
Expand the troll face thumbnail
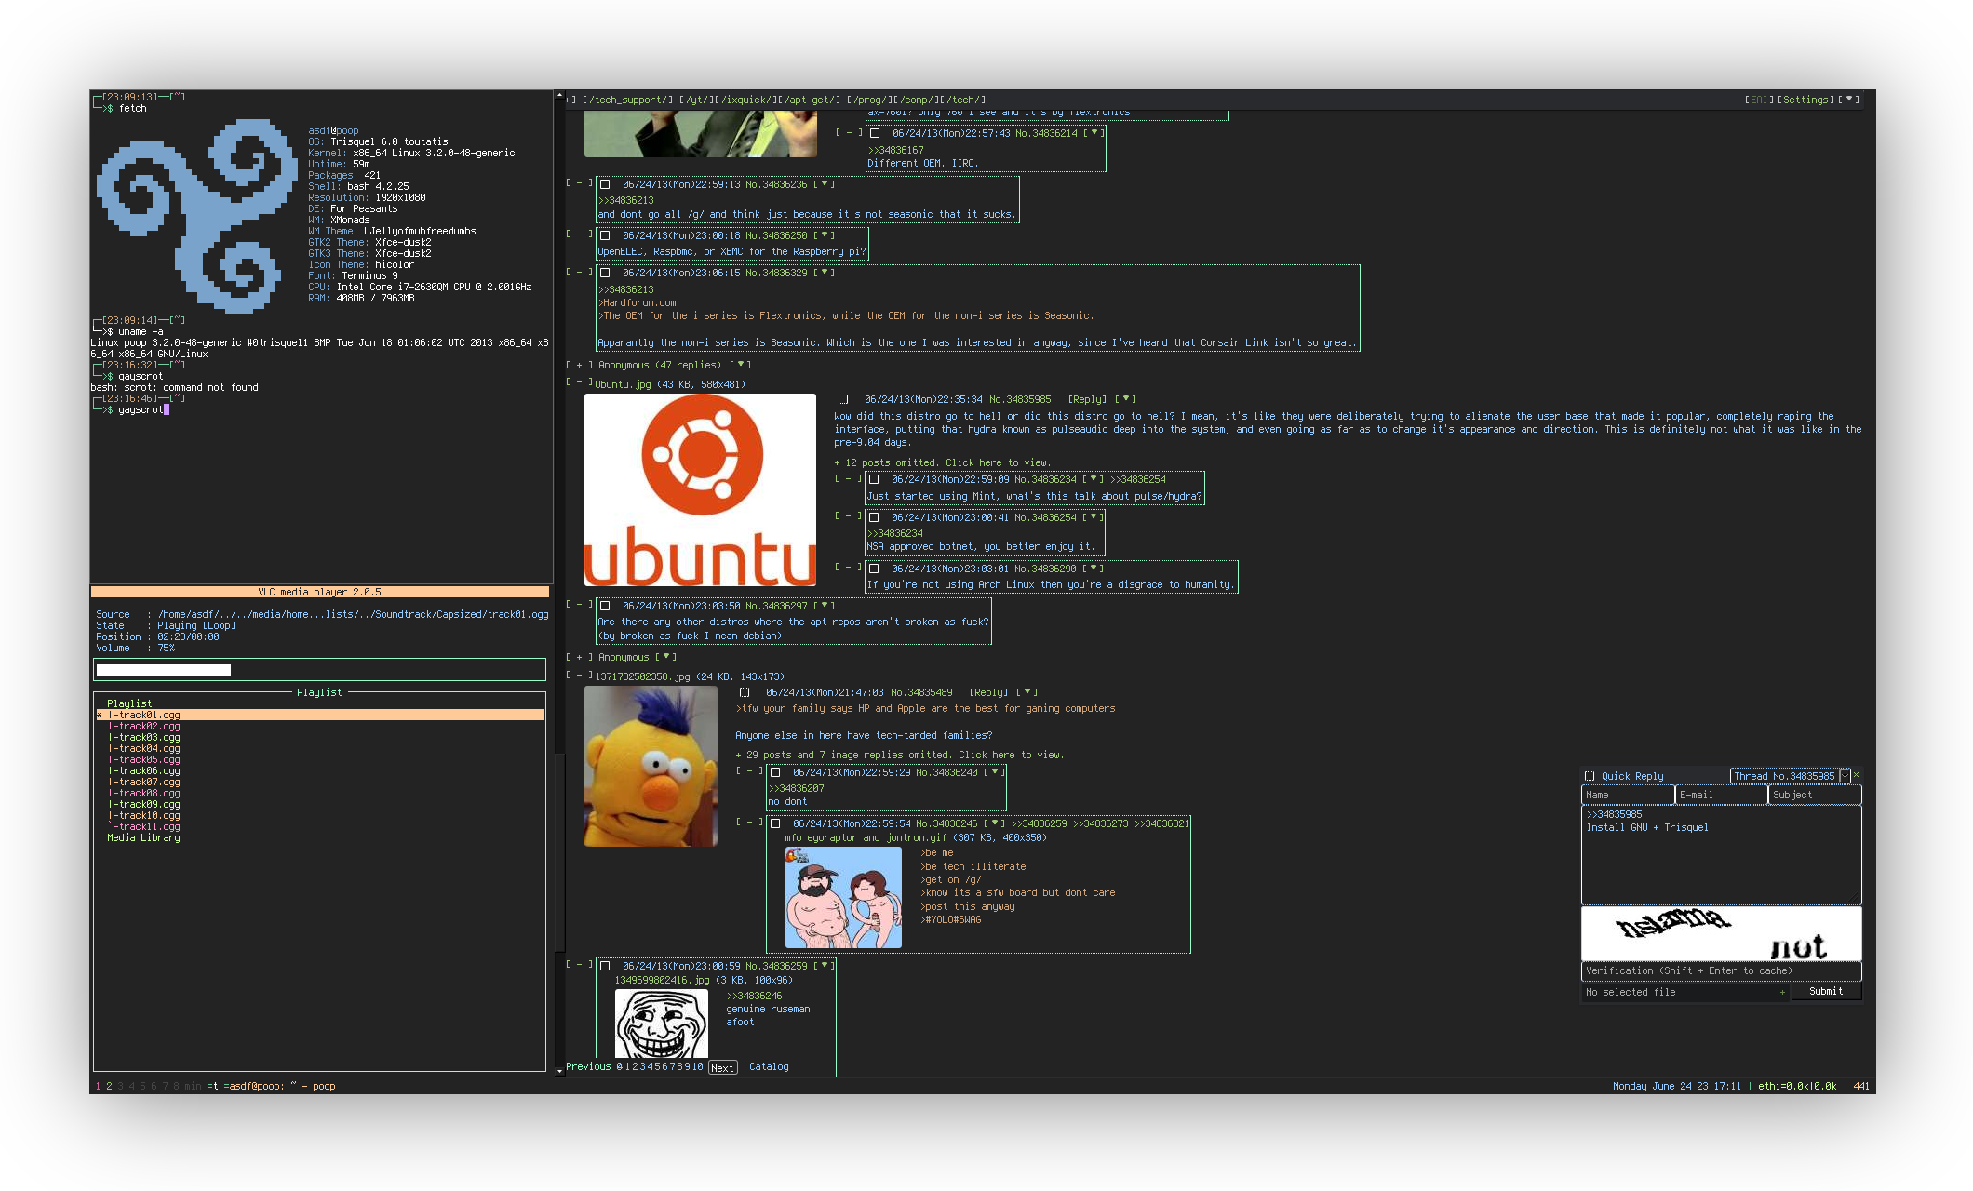pyautogui.click(x=661, y=1024)
